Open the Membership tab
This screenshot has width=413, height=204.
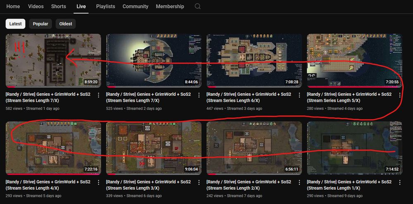click(170, 6)
